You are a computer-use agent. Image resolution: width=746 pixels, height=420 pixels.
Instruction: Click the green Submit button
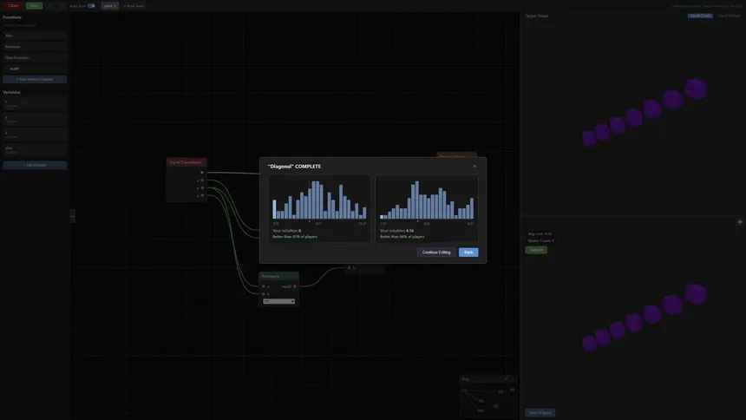(x=536, y=250)
